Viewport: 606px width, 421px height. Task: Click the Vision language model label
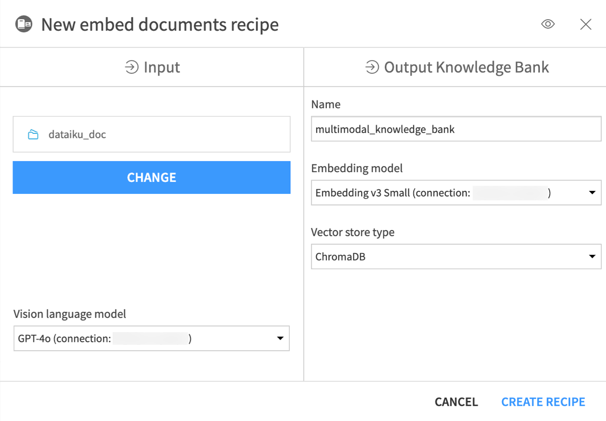[x=70, y=314]
